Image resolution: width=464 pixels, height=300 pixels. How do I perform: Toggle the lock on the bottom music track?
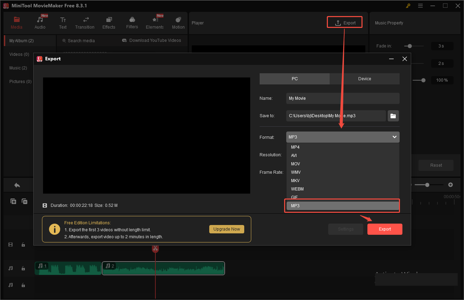coord(23,285)
